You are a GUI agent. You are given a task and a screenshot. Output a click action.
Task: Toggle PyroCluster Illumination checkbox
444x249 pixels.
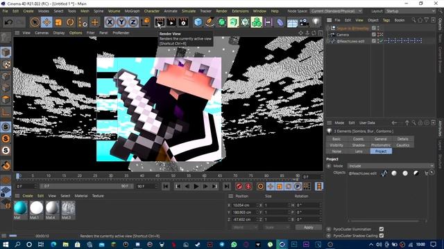[382, 229]
